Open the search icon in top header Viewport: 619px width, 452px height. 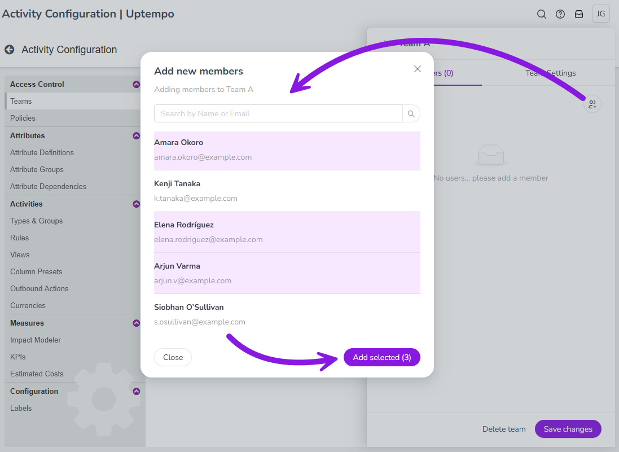pyautogui.click(x=542, y=14)
